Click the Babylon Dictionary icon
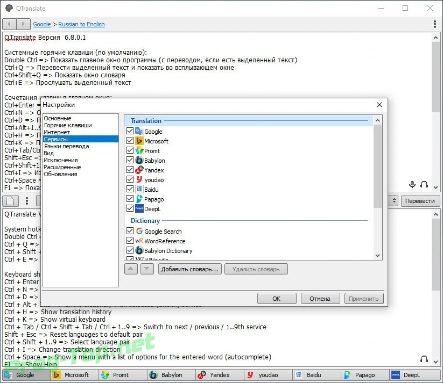This screenshot has height=383, width=443. [x=139, y=250]
